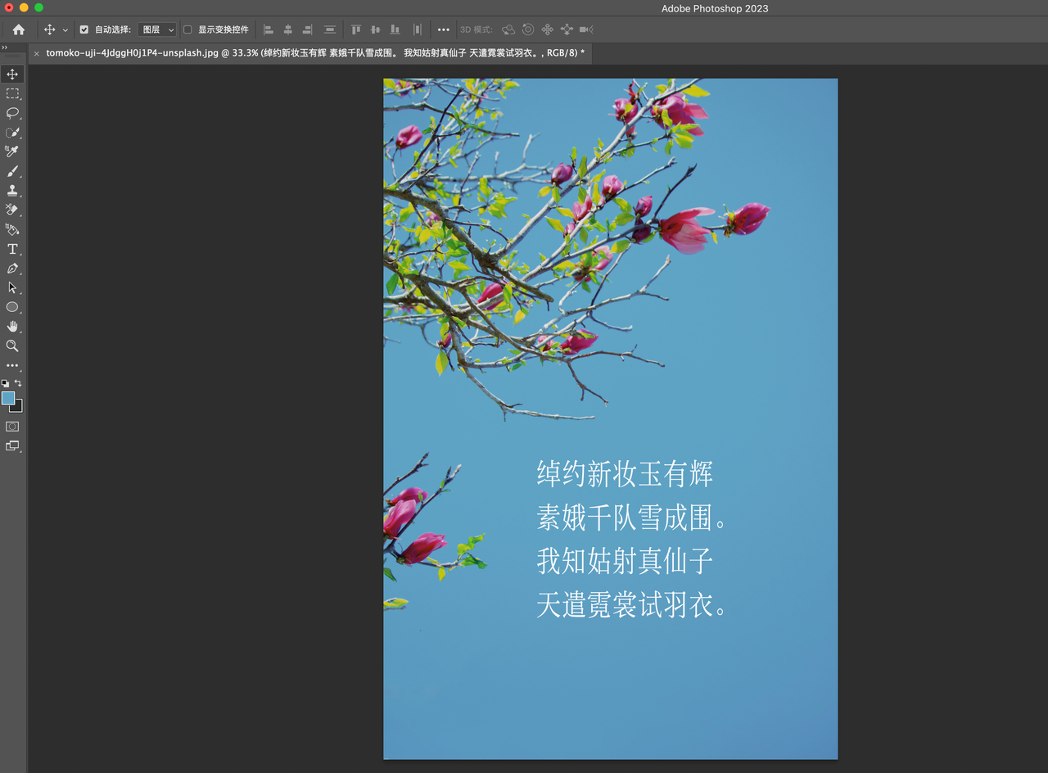Select the Horizontal Type tool
Image resolution: width=1048 pixels, height=773 pixels.
(x=11, y=249)
